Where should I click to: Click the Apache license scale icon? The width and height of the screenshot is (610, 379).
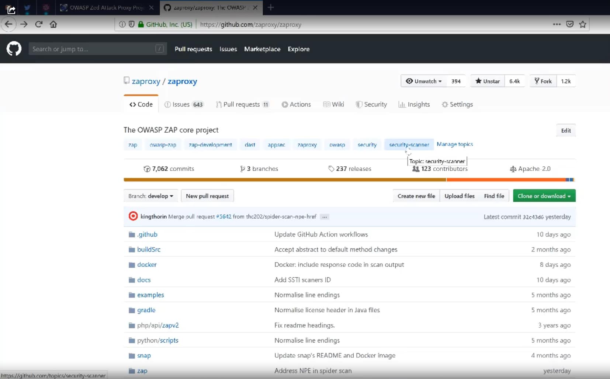click(513, 169)
